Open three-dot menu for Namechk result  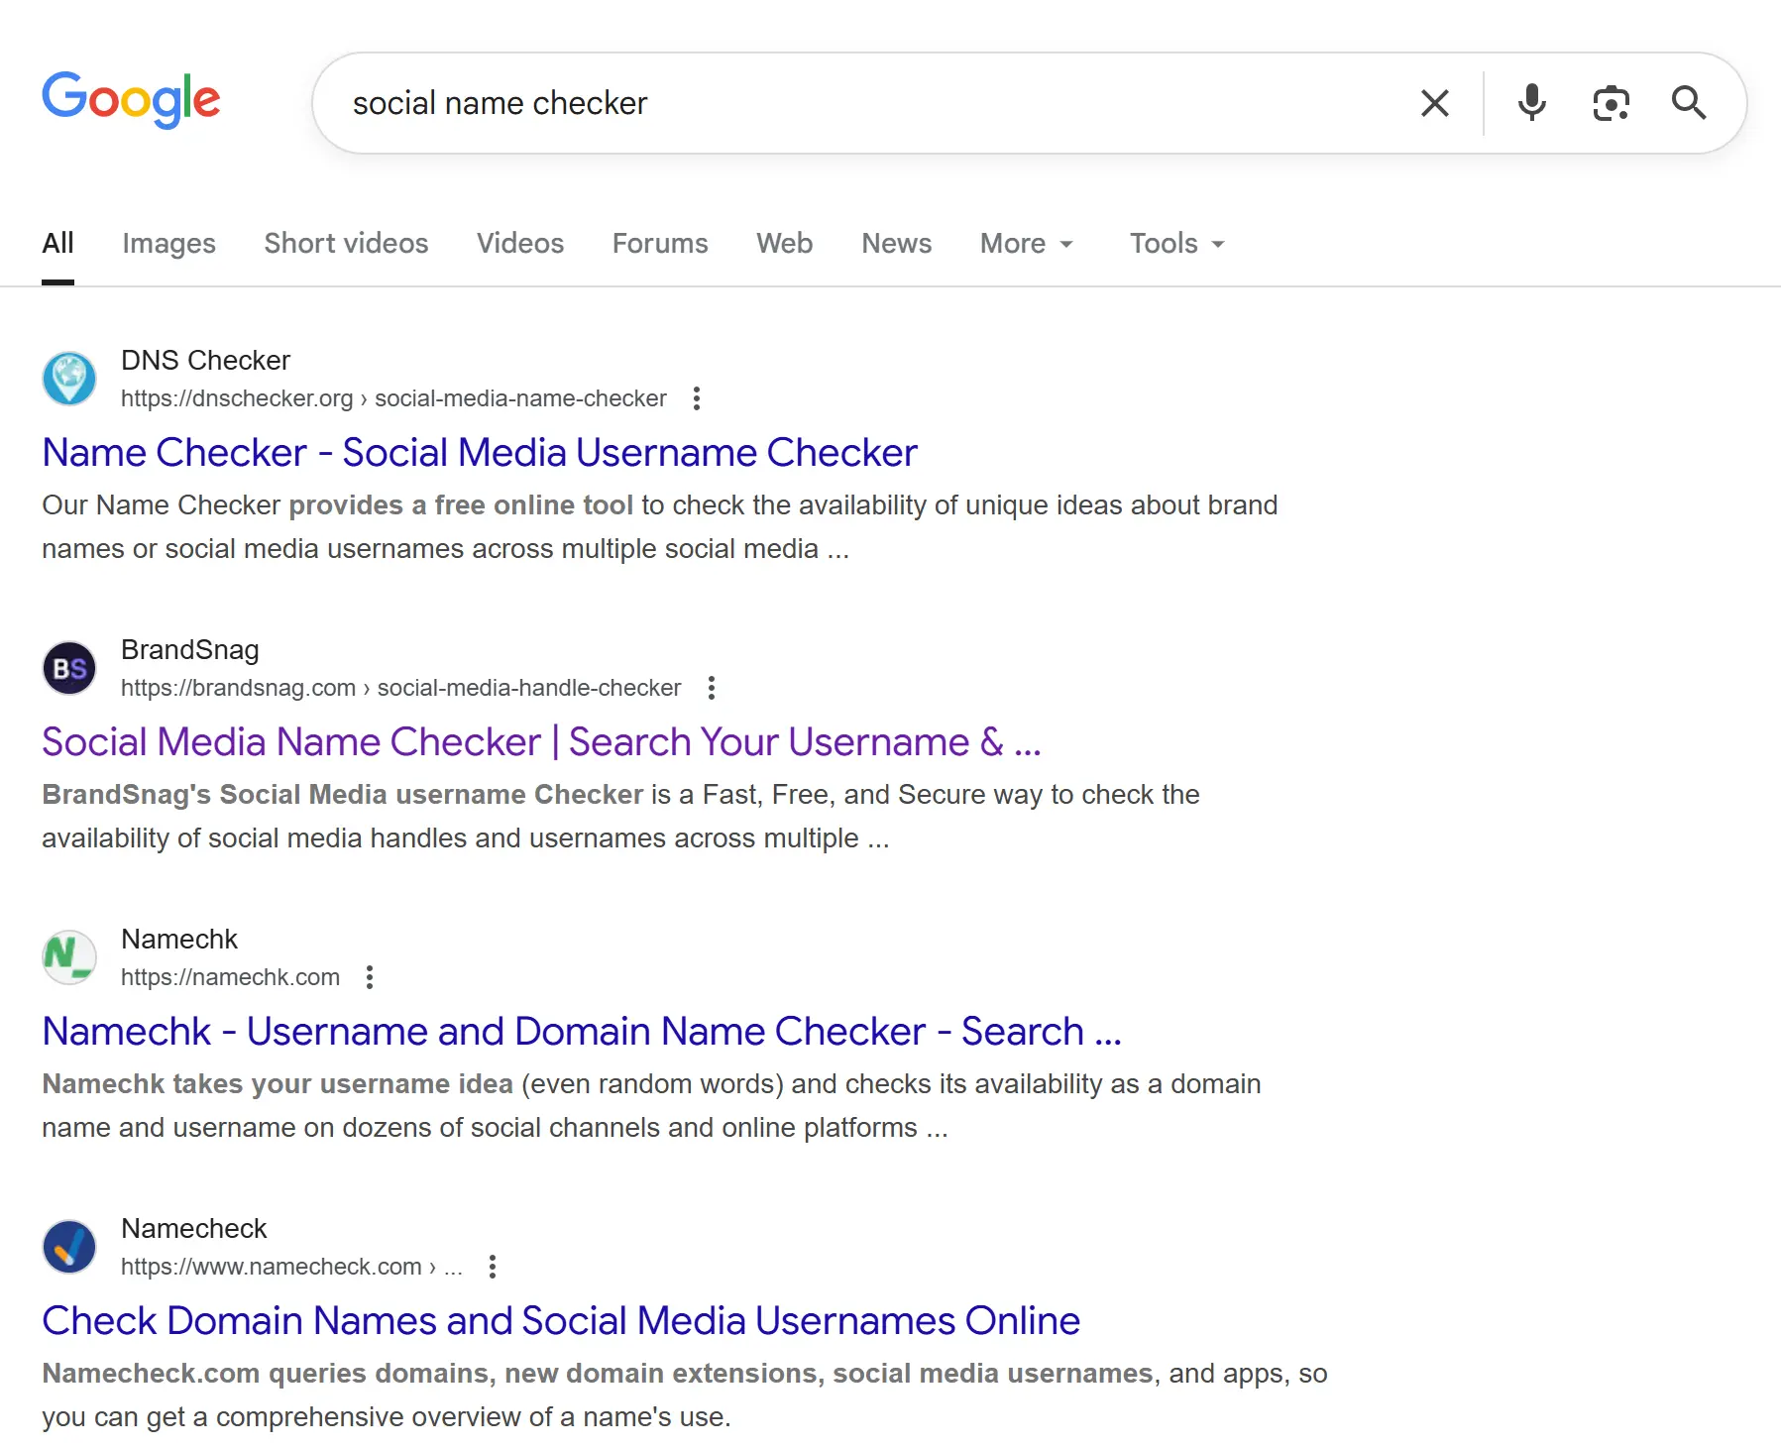370,977
